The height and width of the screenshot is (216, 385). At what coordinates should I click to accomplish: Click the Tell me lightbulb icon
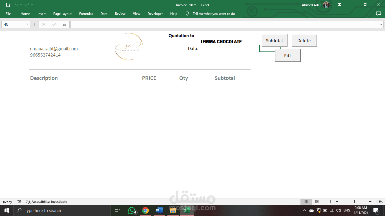tap(187, 14)
